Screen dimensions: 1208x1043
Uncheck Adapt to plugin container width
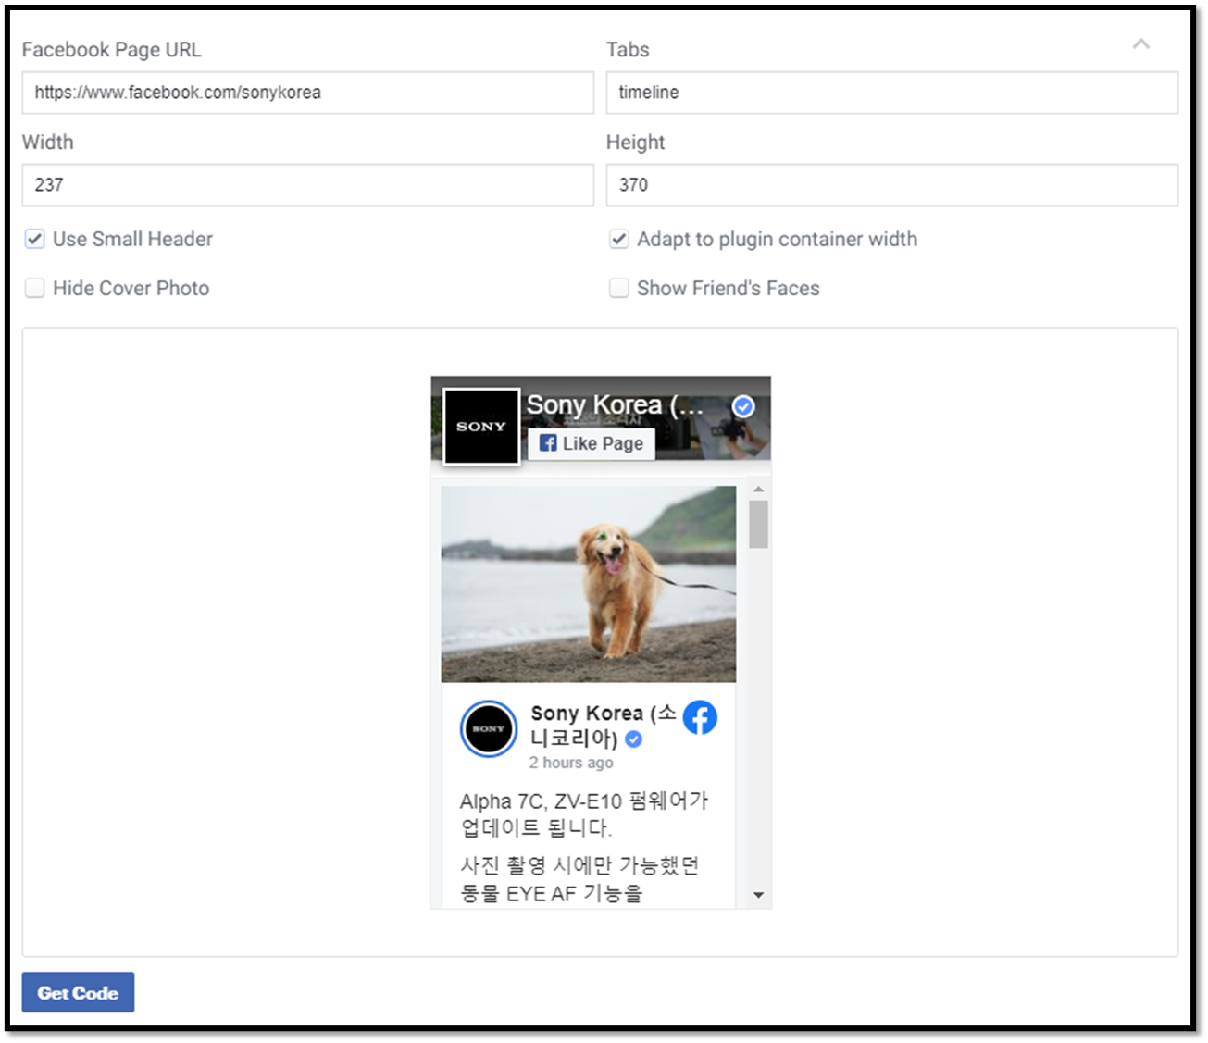[618, 239]
